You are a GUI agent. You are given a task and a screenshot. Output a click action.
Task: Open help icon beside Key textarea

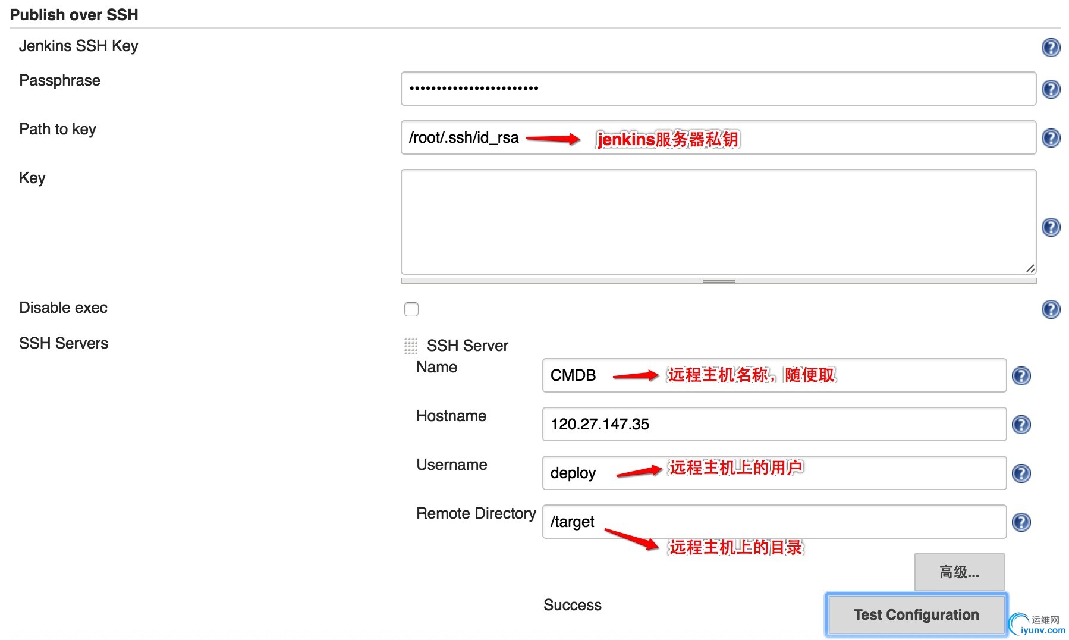[1051, 227]
